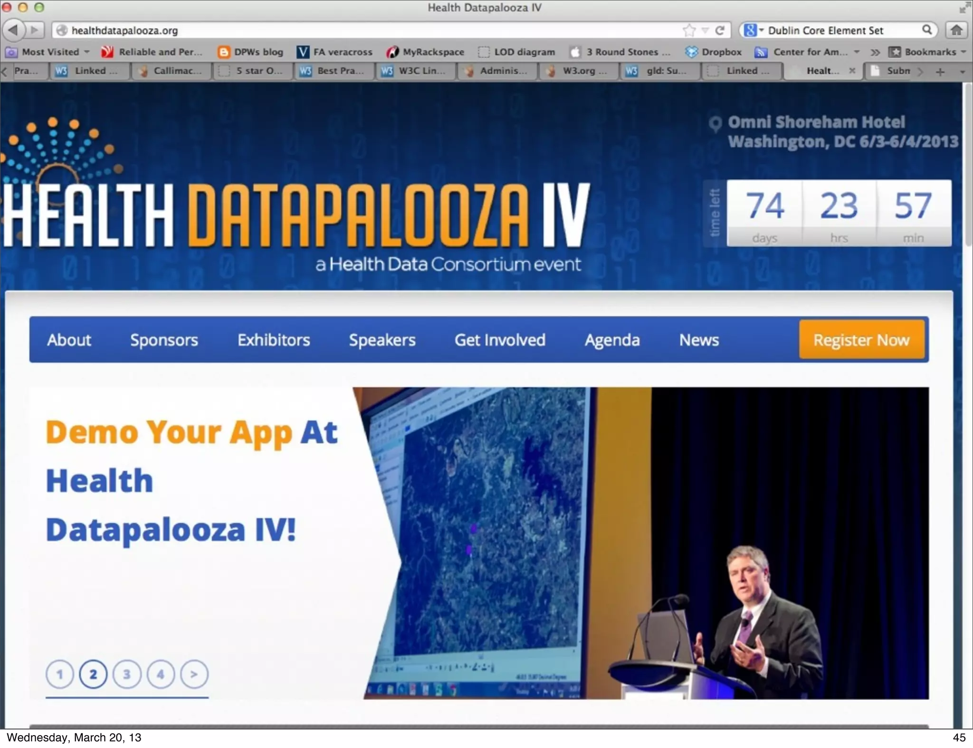Click the search magnifier icon

click(x=926, y=30)
